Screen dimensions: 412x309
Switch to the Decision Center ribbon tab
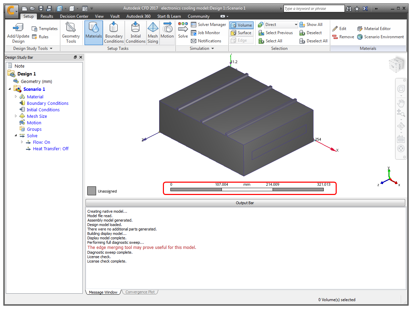[74, 16]
